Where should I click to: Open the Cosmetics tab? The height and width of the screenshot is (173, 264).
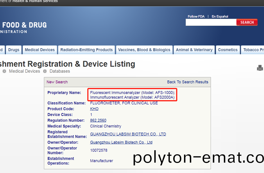[228, 50]
